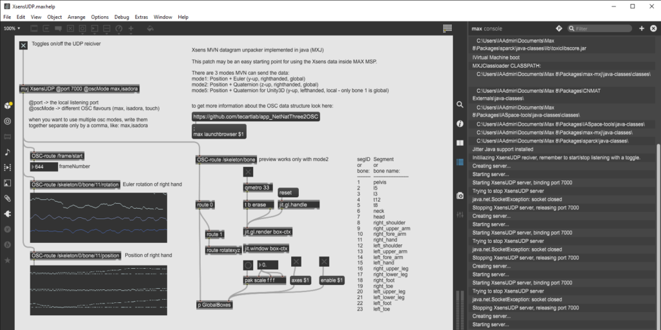Click the console Filter search field
Image resolution: width=661 pixels, height=330 pixels.
pyautogui.click(x=599, y=28)
